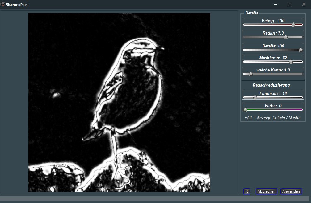Click the Luminanz noise reduction slider handle
Viewport: 311px width, 203px height.
click(x=255, y=97)
